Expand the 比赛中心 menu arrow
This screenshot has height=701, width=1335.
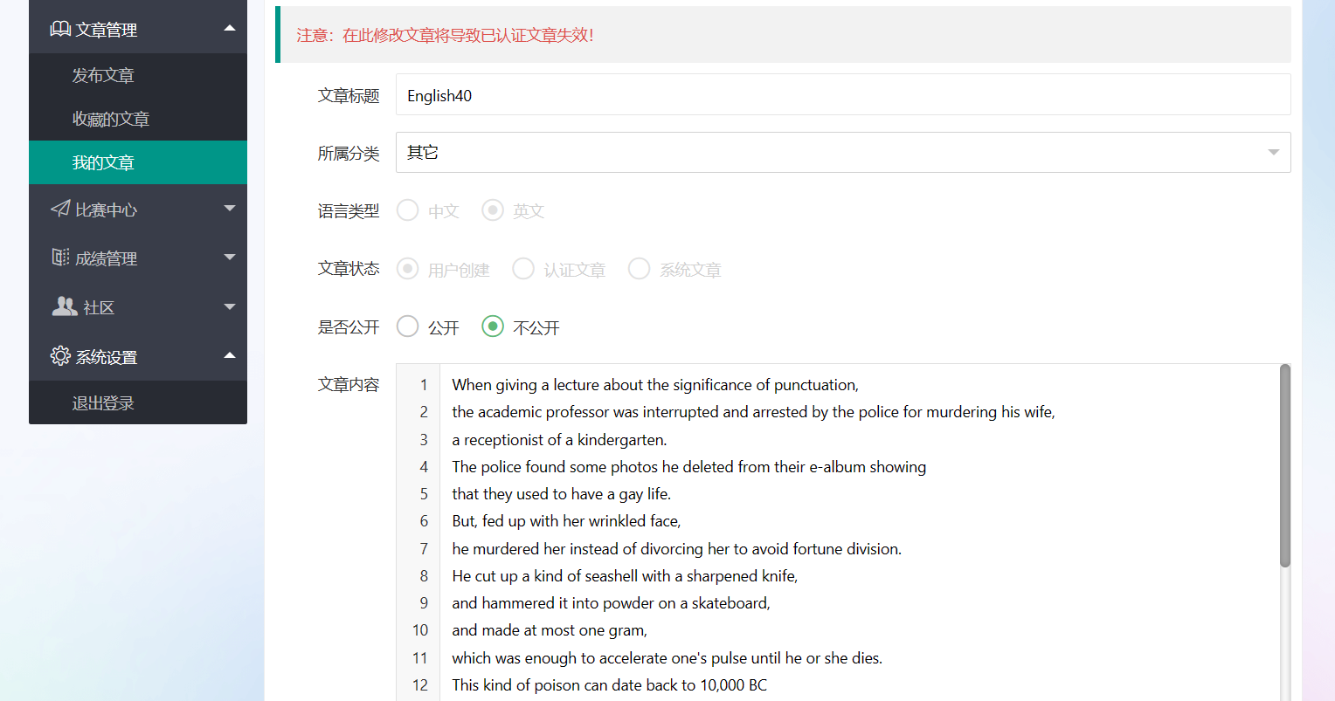(x=230, y=208)
